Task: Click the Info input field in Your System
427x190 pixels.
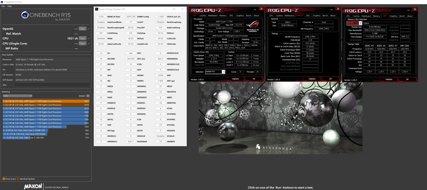Action: 52,85
